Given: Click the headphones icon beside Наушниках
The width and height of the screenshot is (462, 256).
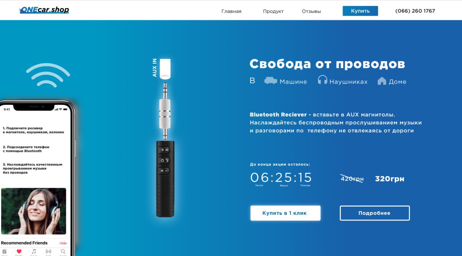Looking at the screenshot, I should tap(322, 80).
